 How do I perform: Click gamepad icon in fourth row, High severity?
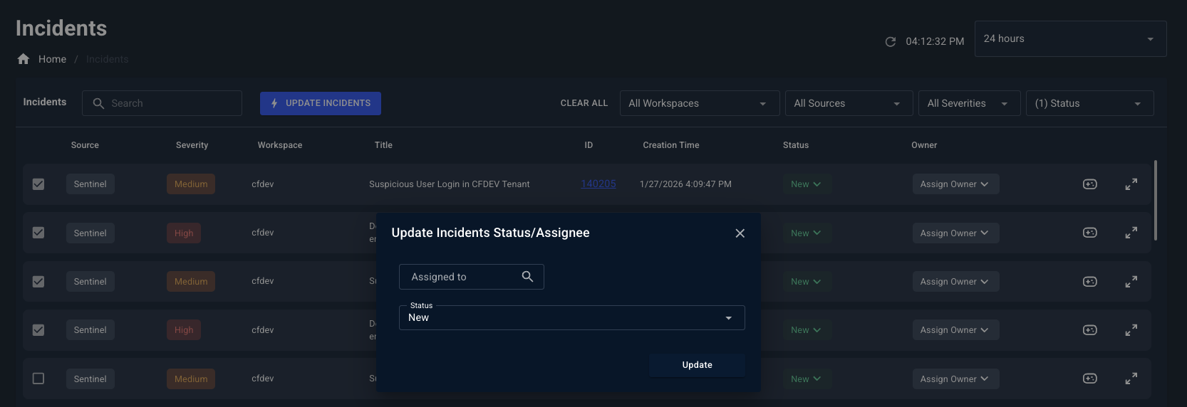[1089, 330]
